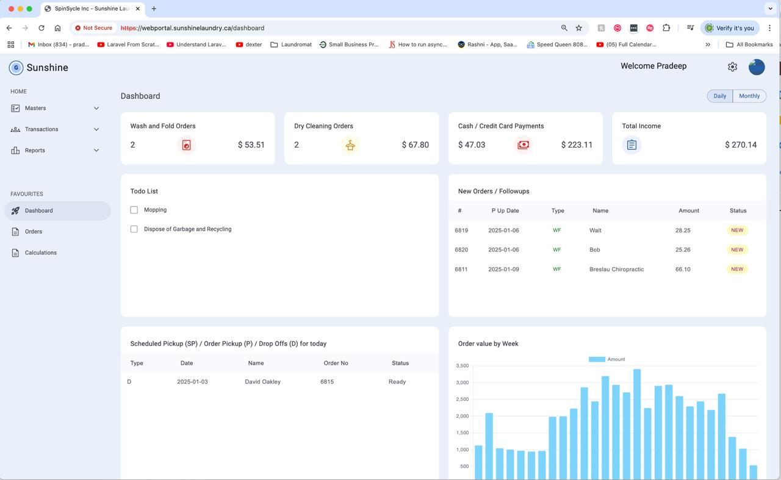Click the Amount legend color swatch
This screenshot has height=480, width=781.
click(x=596, y=359)
